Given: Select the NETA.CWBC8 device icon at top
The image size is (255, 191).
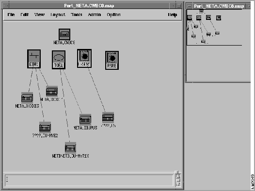Looking at the screenshot, I should tap(64, 34).
